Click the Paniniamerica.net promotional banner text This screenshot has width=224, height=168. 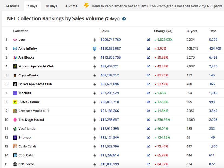click(157, 6)
